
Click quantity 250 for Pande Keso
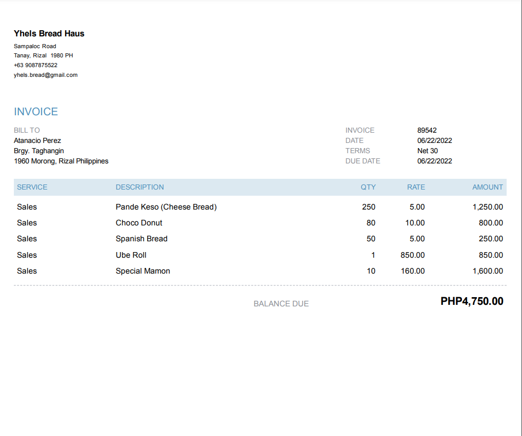click(x=369, y=207)
